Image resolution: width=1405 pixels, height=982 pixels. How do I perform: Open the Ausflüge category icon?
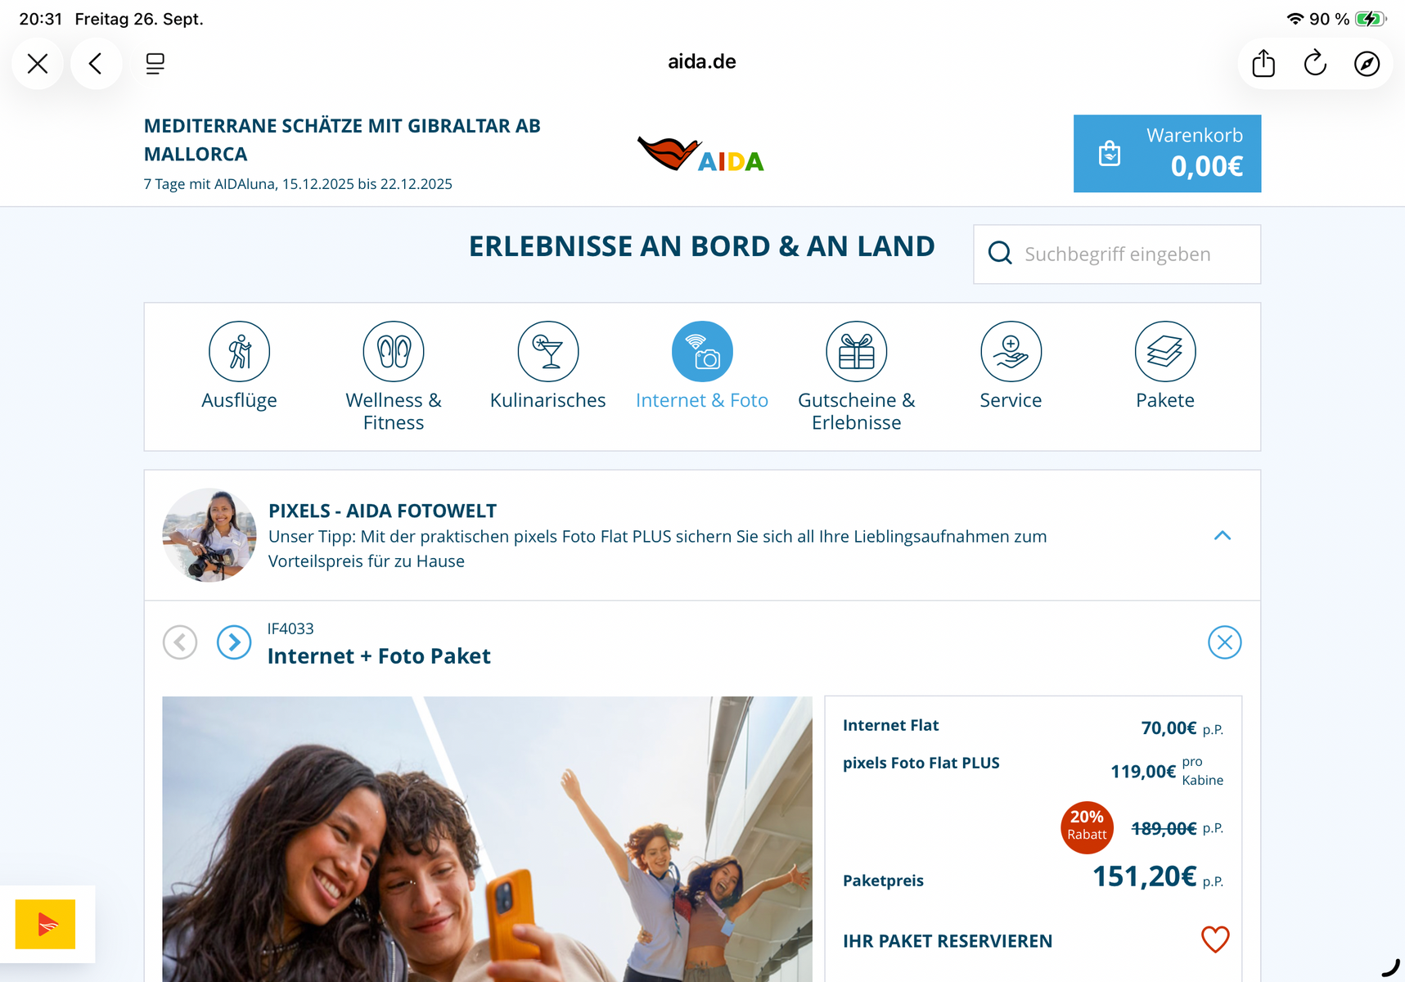[239, 352]
